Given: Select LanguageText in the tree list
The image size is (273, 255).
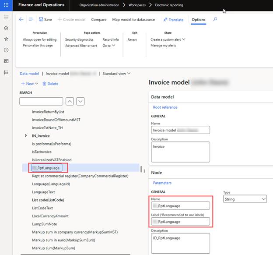Looking at the screenshot, I should coord(43,192).
